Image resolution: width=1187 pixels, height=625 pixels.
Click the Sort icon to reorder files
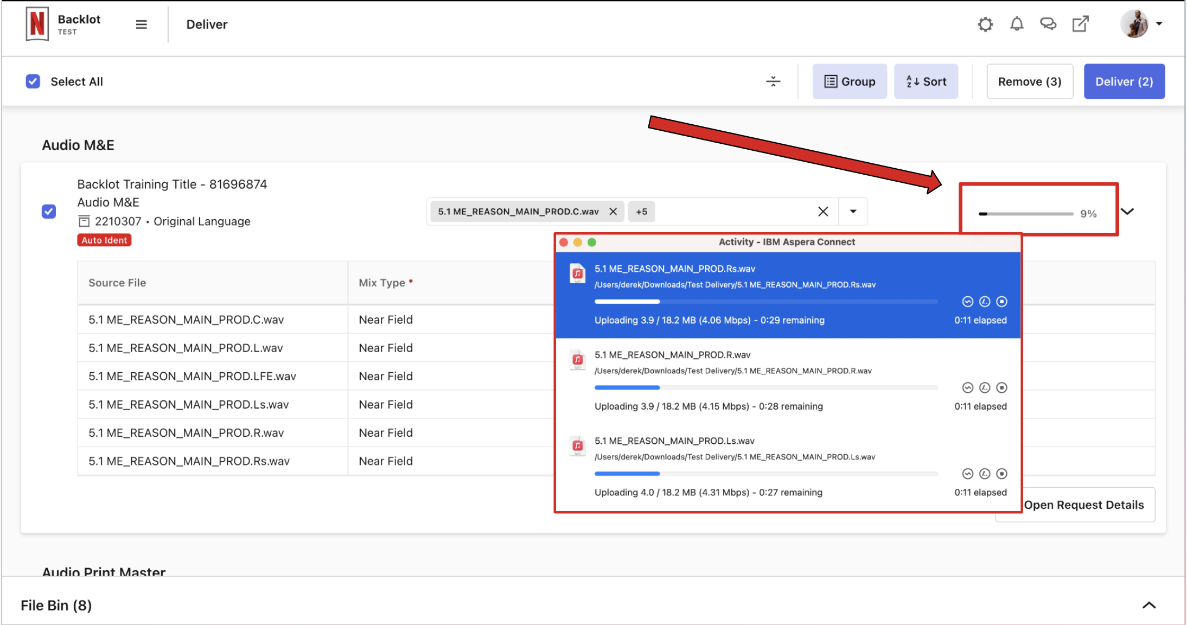pos(927,81)
